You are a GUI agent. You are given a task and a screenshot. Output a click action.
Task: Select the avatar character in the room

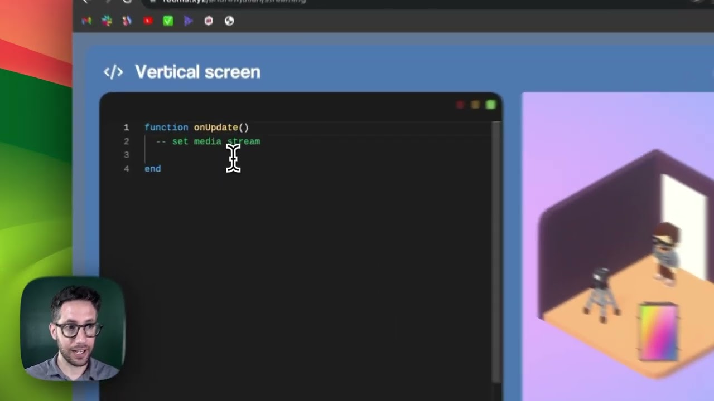[665, 253]
